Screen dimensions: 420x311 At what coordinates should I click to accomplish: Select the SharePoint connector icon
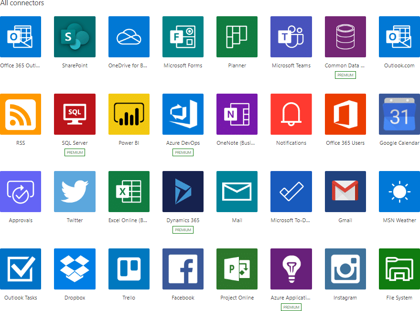click(x=75, y=37)
